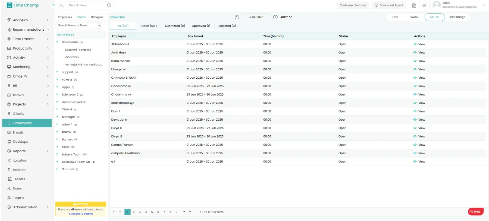Go to last page pager icon

coord(190,212)
